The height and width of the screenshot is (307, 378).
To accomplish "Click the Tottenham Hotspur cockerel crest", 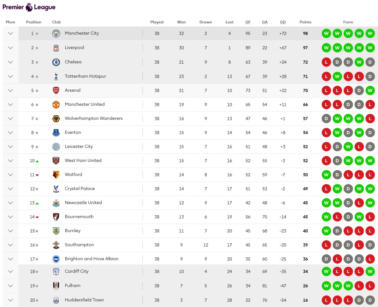I will 56,76.
